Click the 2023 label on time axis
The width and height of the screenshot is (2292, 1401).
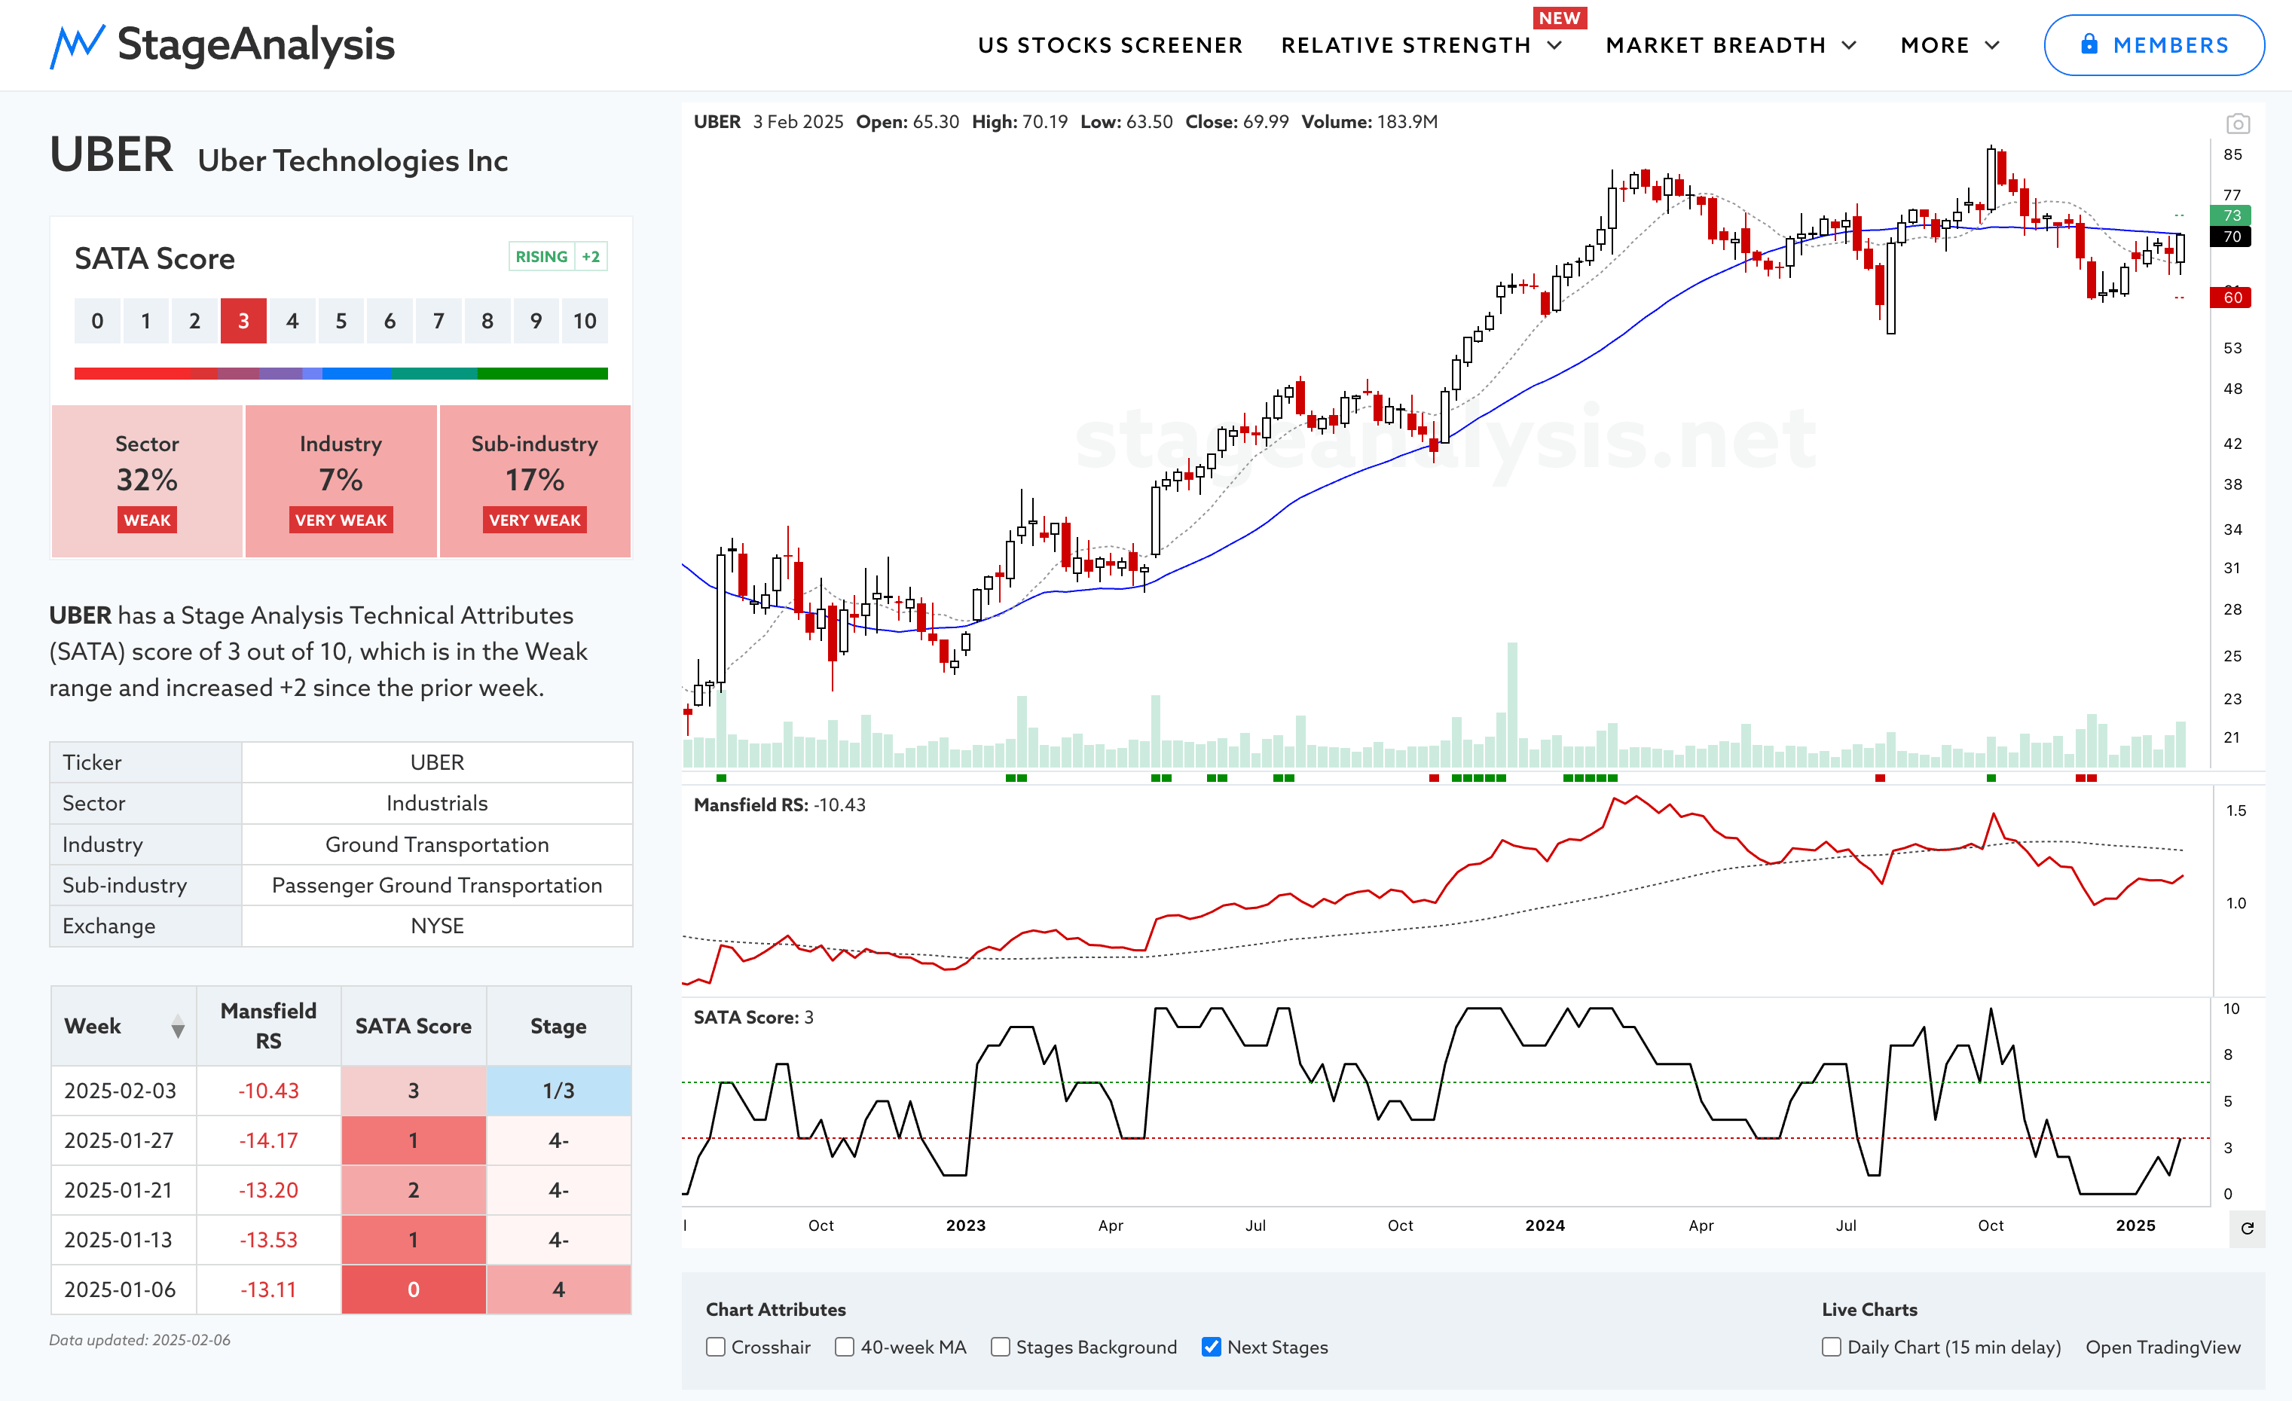click(965, 1225)
